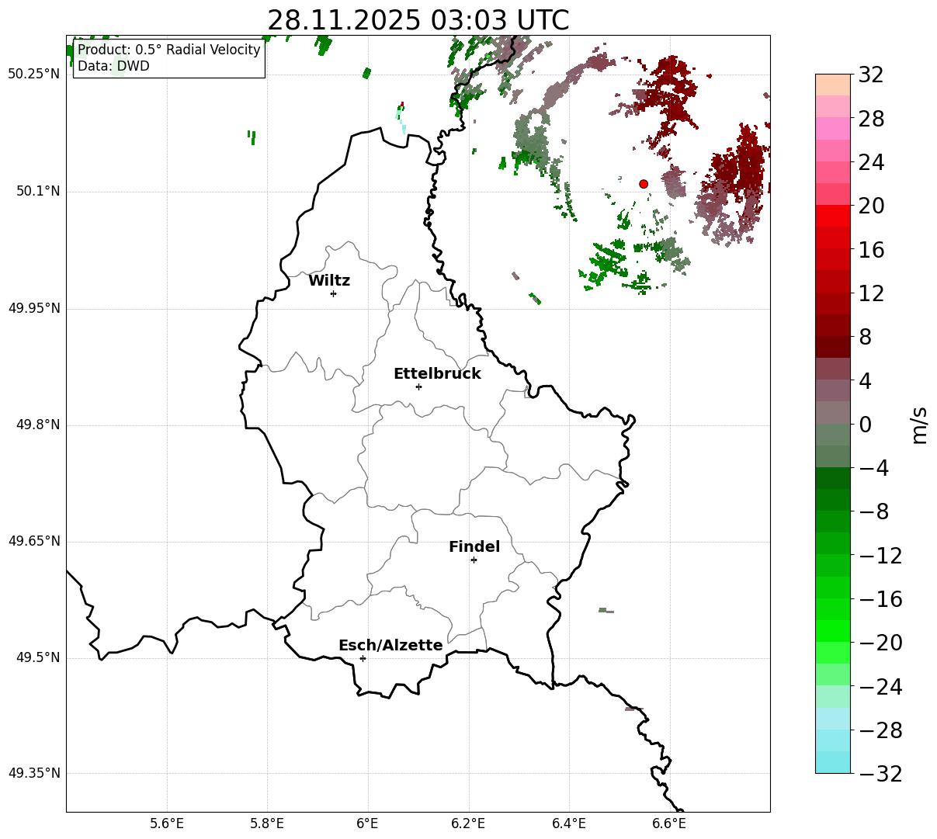937x839 pixels.
Task: Click the title "28.11.2025 03:03 UTC"
Action: [x=418, y=19]
